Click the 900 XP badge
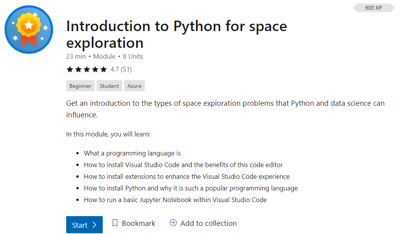Viewport: 406px width, 234px height. (373, 8)
